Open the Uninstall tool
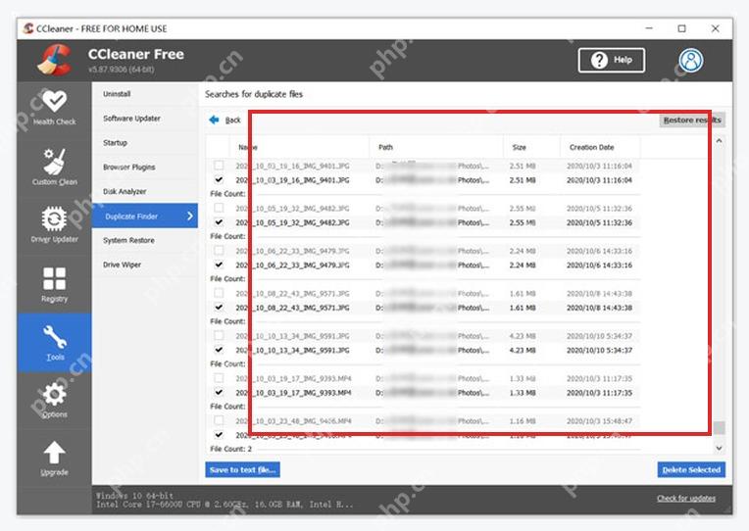 click(145, 94)
